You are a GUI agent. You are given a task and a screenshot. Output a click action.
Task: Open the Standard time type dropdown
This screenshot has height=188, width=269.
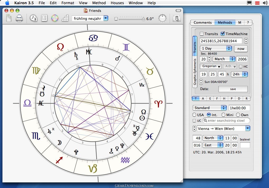210,108
